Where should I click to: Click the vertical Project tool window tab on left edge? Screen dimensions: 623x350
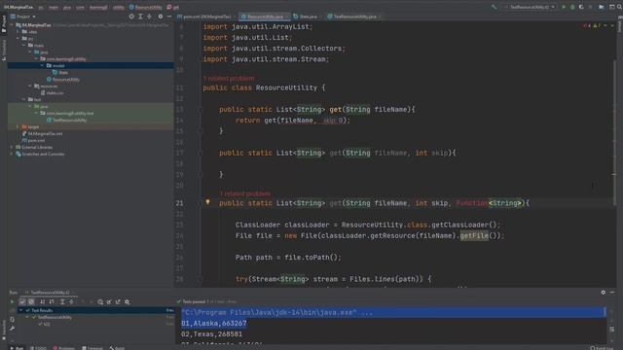point(4,24)
